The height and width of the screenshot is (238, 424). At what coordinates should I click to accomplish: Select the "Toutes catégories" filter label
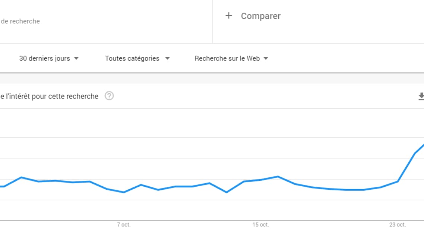[x=132, y=58]
